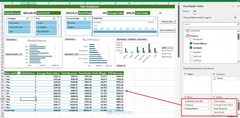240x118 pixels.
Task: Click the Products table icon
Action: [x=188, y=36]
